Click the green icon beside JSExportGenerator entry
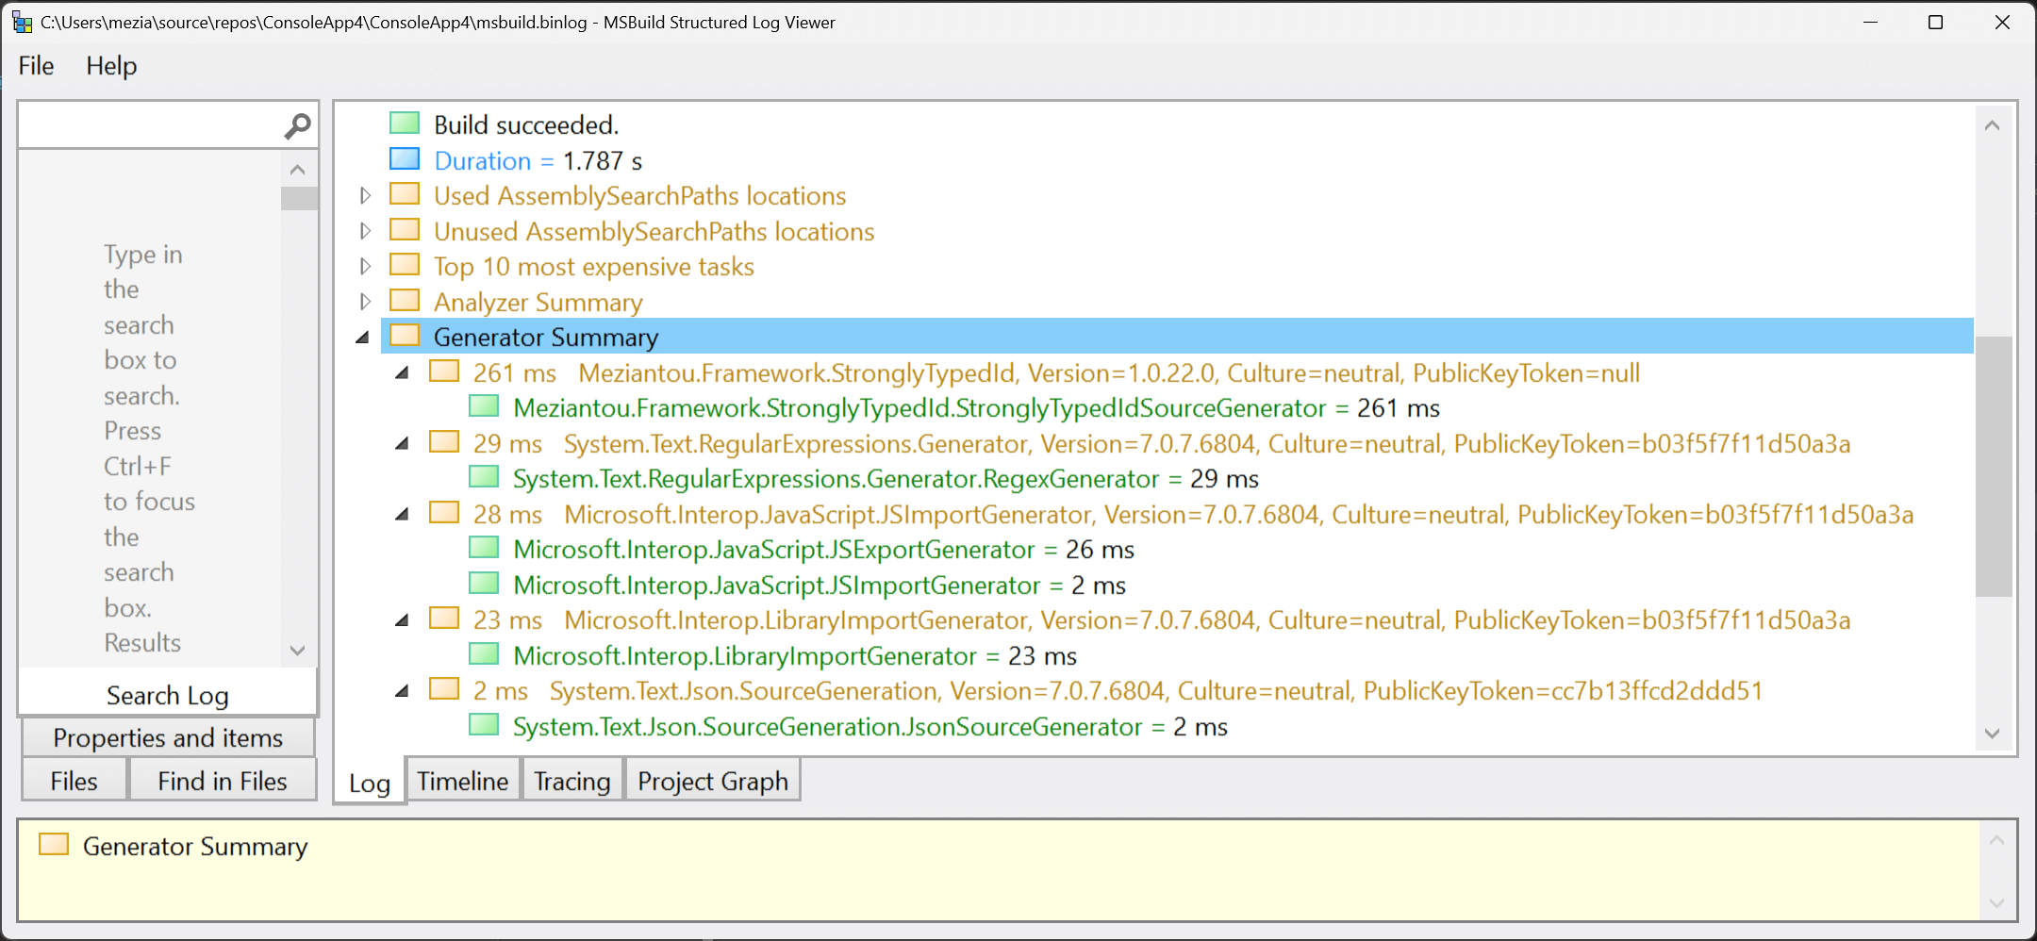Screen dimensions: 2037x941 (484, 549)
